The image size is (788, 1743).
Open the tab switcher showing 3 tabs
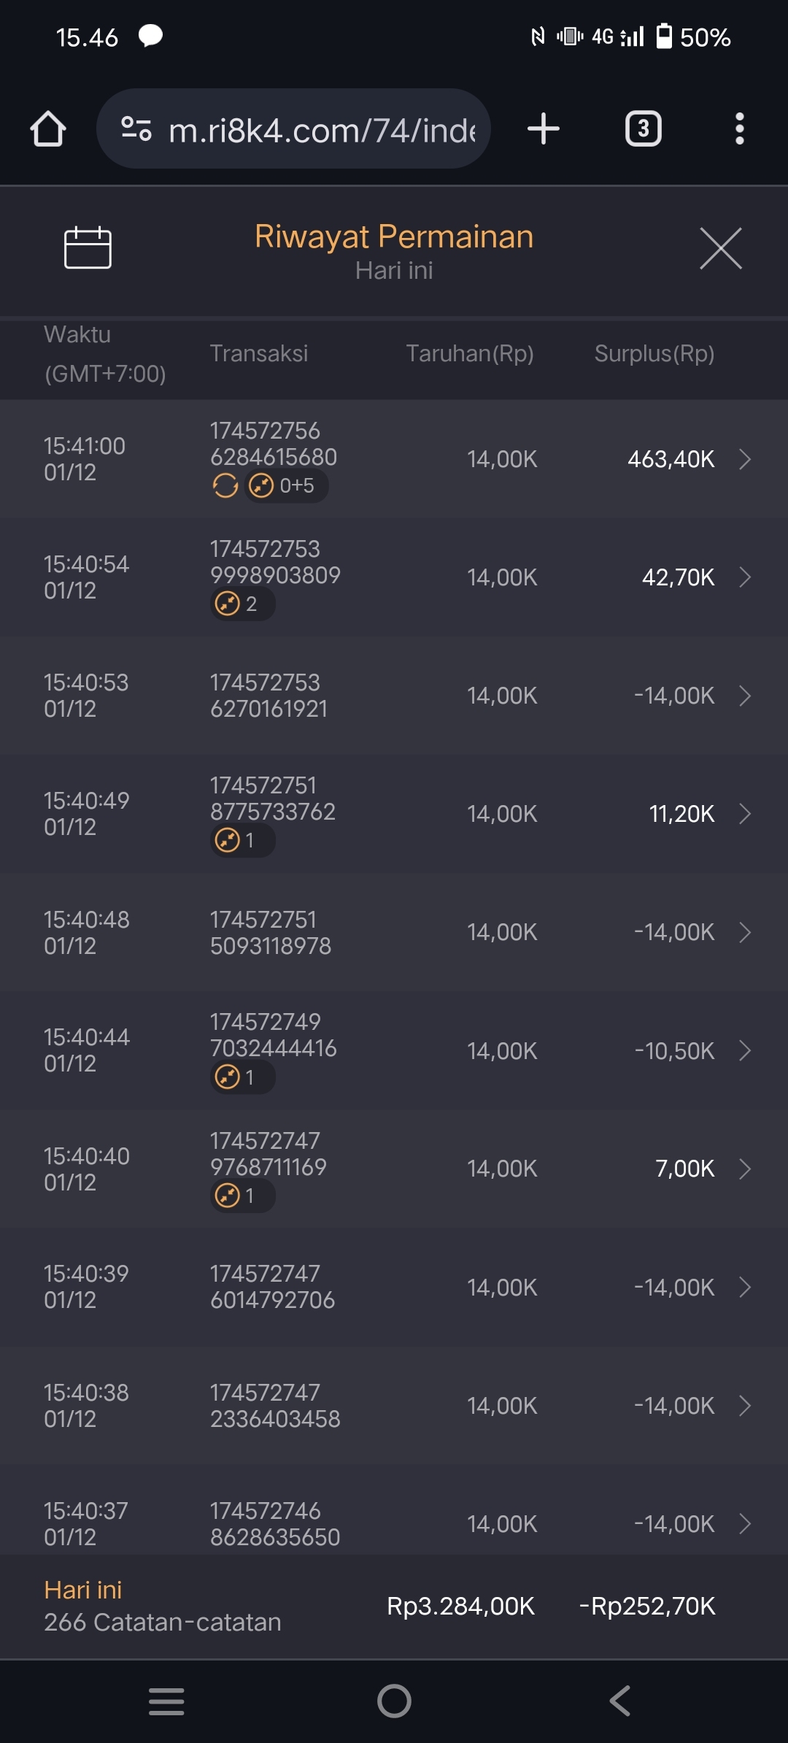tap(643, 129)
